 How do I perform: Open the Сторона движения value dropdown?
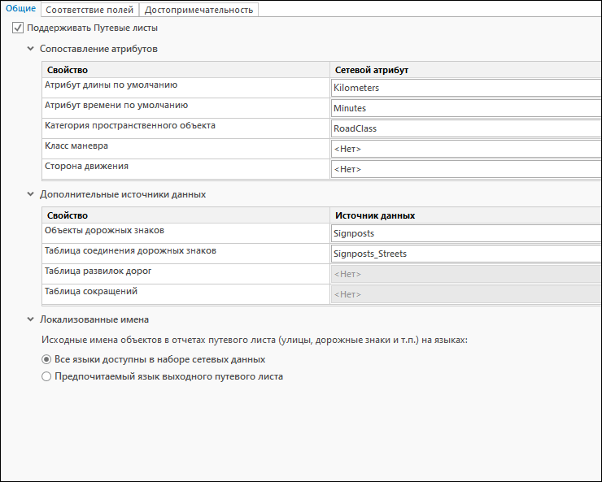click(x=465, y=169)
